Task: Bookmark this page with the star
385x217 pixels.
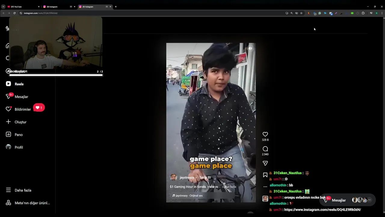Action: (301, 13)
